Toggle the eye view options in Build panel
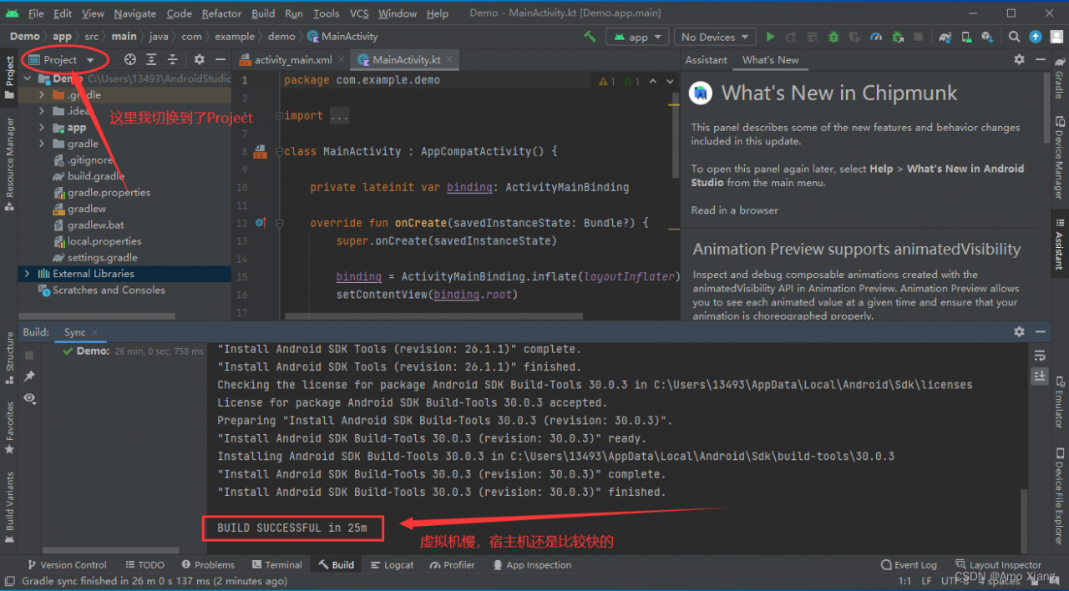 click(29, 398)
